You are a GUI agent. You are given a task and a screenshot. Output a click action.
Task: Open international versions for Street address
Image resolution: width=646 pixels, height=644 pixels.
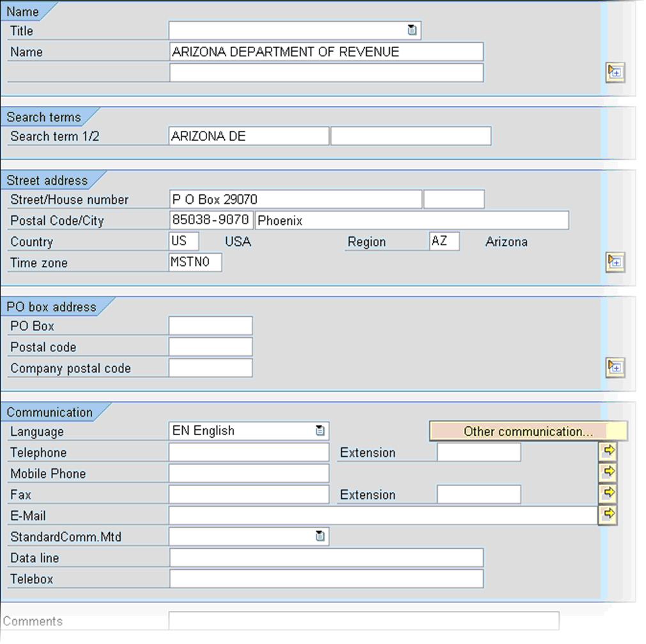click(x=614, y=262)
